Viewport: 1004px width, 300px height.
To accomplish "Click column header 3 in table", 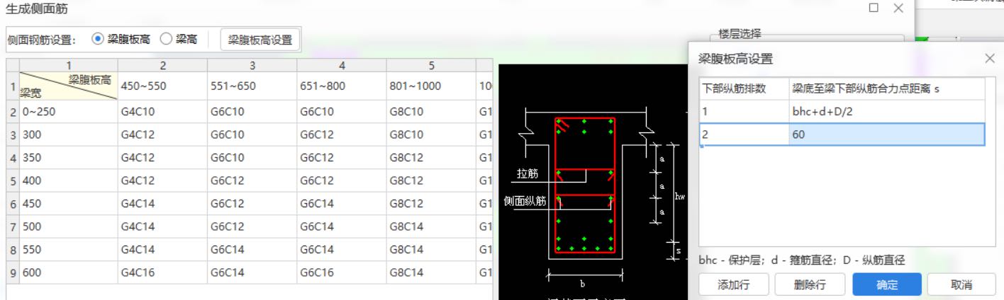I will coord(252,65).
